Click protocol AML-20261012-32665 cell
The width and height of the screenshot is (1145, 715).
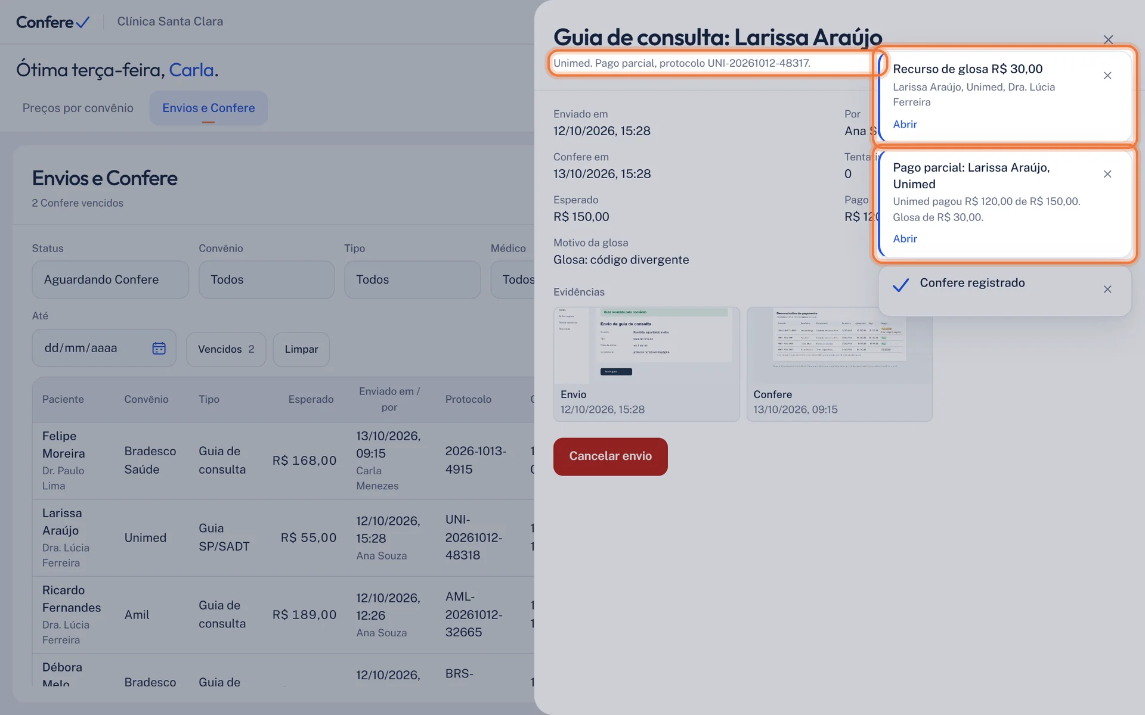[474, 615]
